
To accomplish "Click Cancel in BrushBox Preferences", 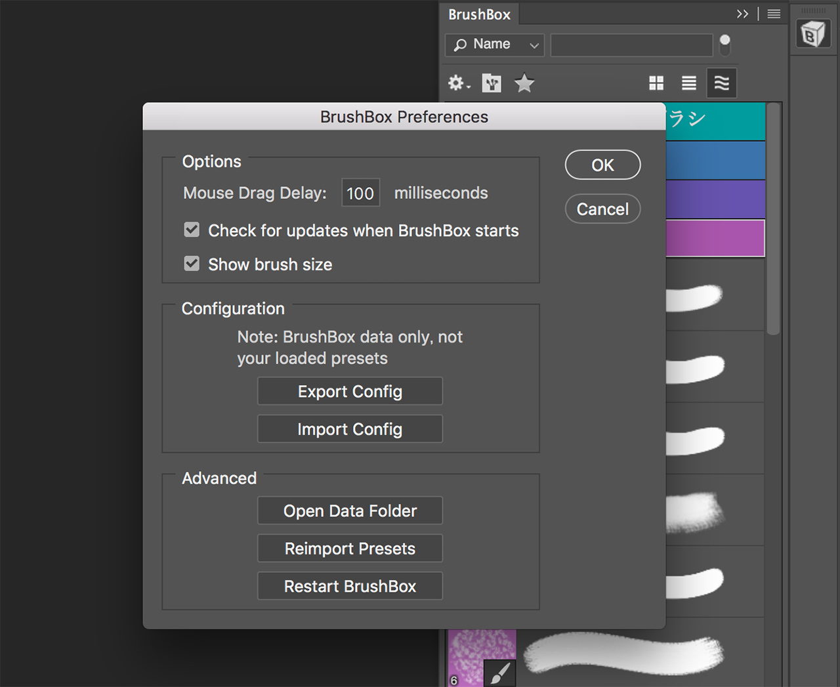I will click(x=602, y=209).
